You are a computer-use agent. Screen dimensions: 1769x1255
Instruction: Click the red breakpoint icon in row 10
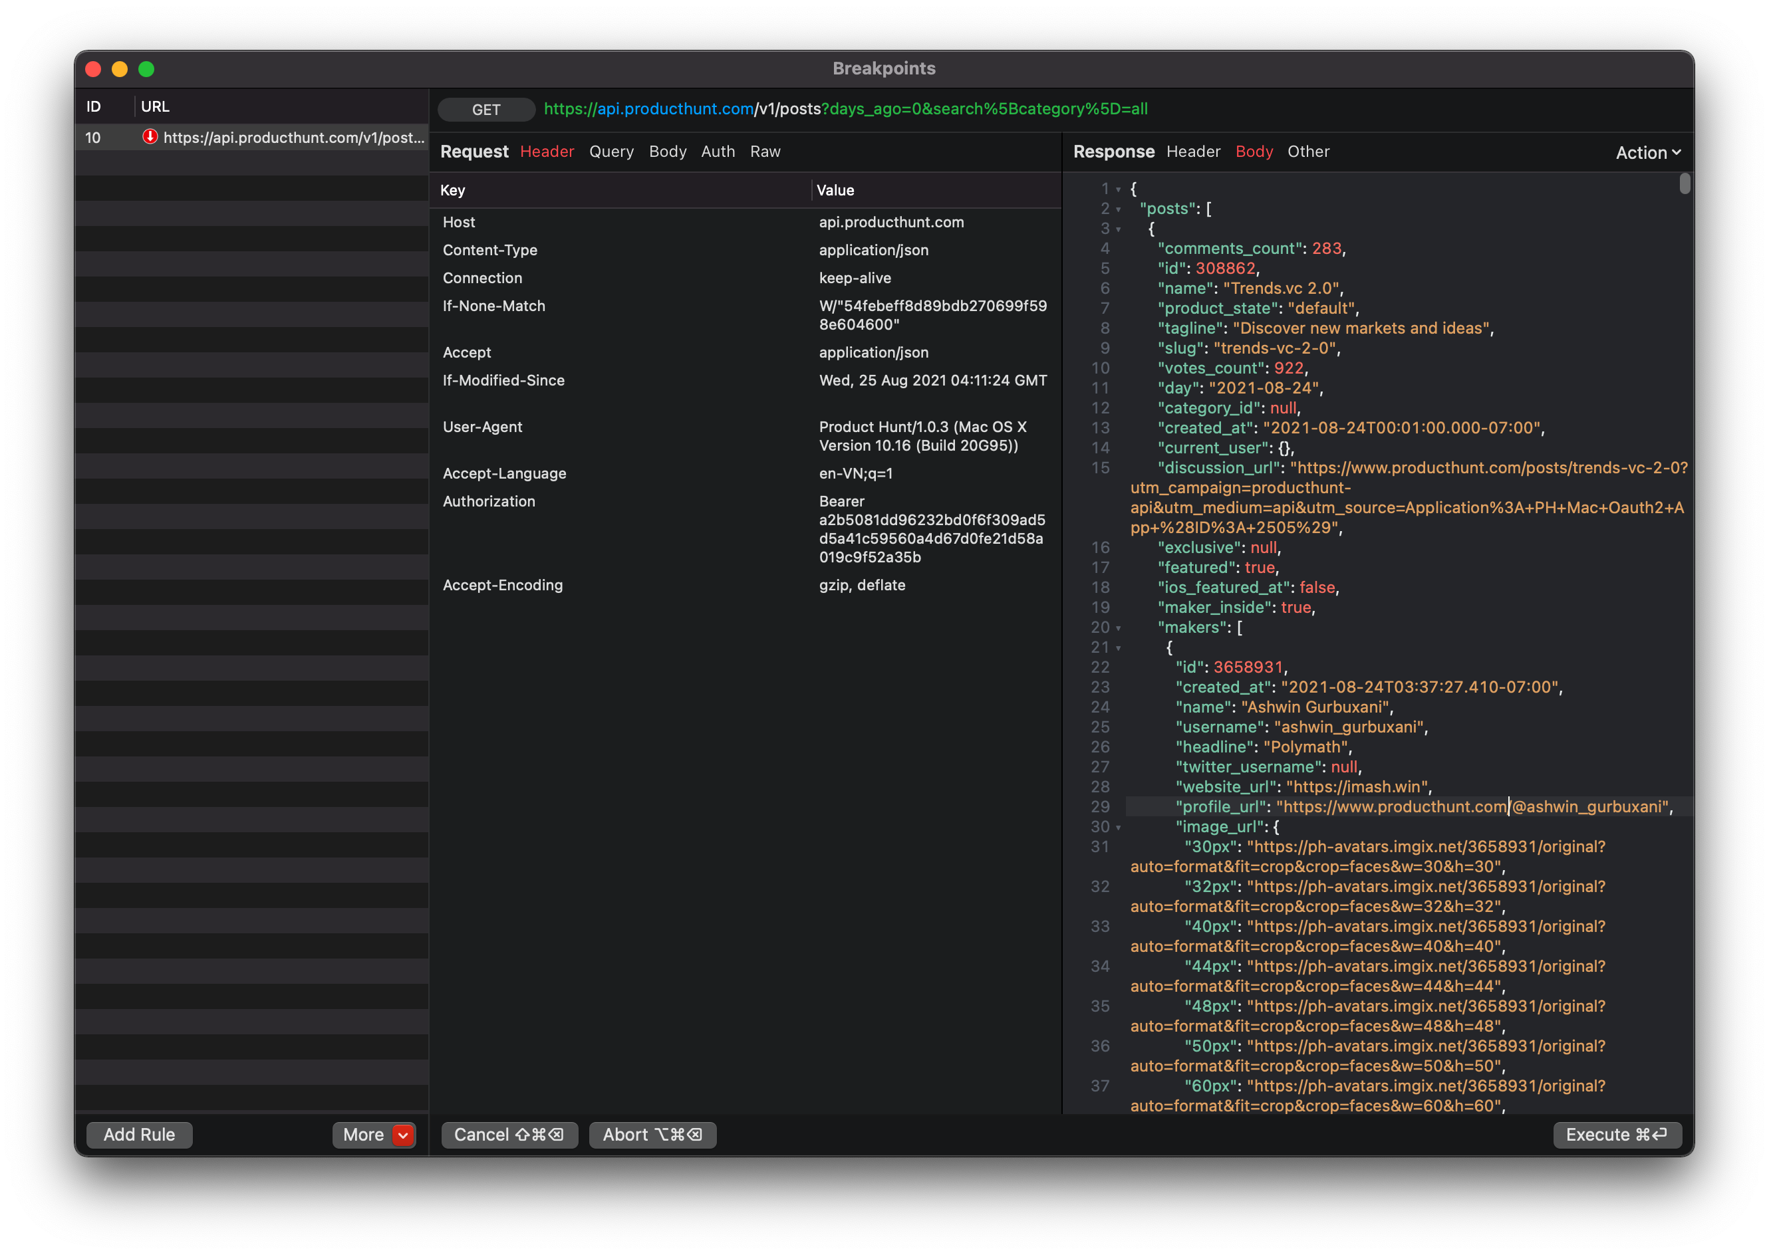(150, 137)
